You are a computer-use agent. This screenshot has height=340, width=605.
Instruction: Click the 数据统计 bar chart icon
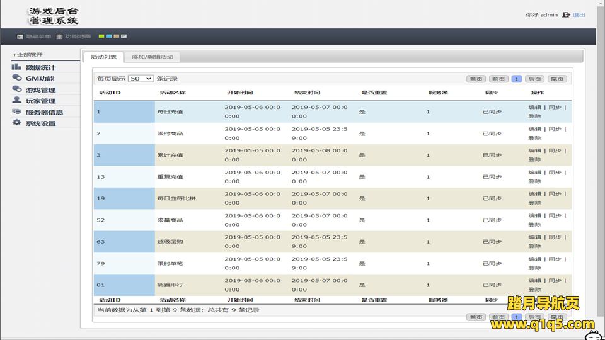click(x=16, y=67)
